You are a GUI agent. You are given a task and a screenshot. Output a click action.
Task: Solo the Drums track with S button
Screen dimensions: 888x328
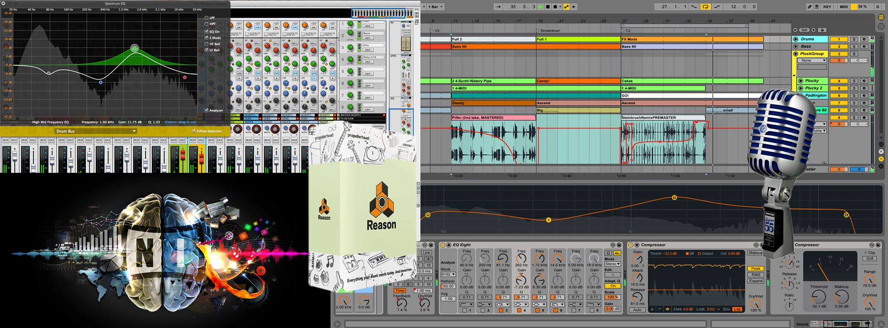click(x=854, y=39)
